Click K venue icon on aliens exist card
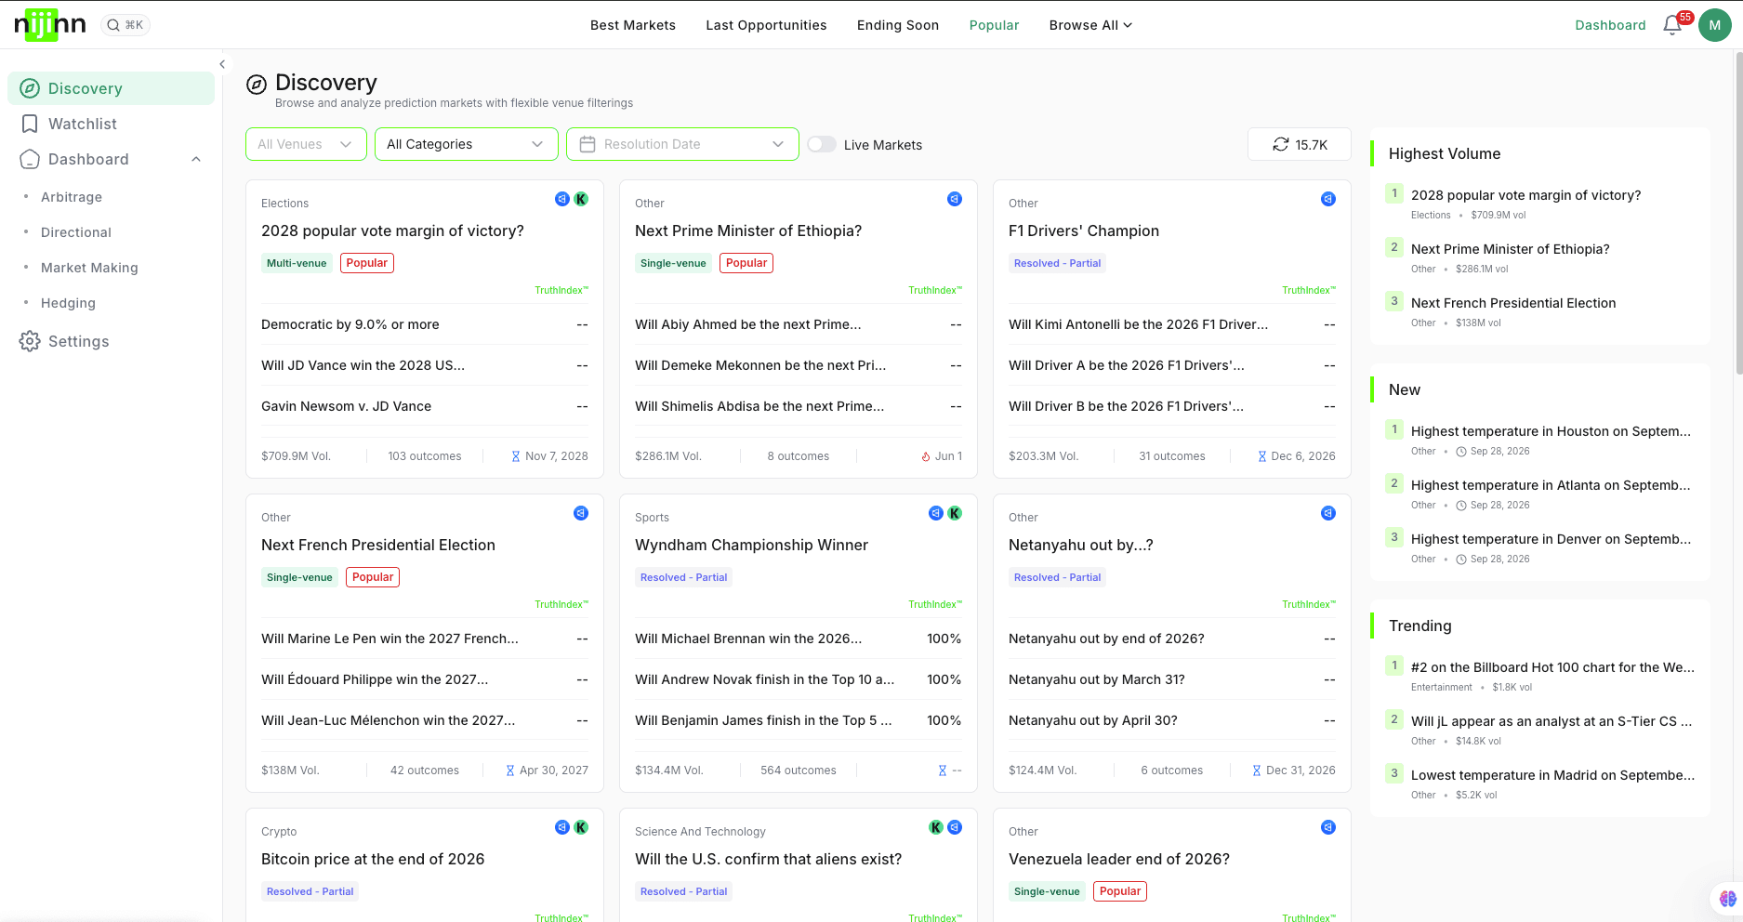This screenshot has height=922, width=1743. point(936,827)
